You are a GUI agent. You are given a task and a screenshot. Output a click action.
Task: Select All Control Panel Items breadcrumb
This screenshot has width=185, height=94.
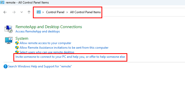[x=85, y=12]
